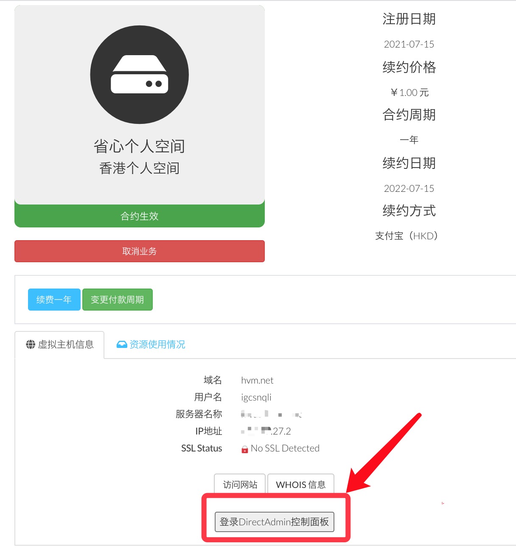Click the globe icon on 虚拟主机信息 tab
The image size is (516, 555).
[x=31, y=345]
